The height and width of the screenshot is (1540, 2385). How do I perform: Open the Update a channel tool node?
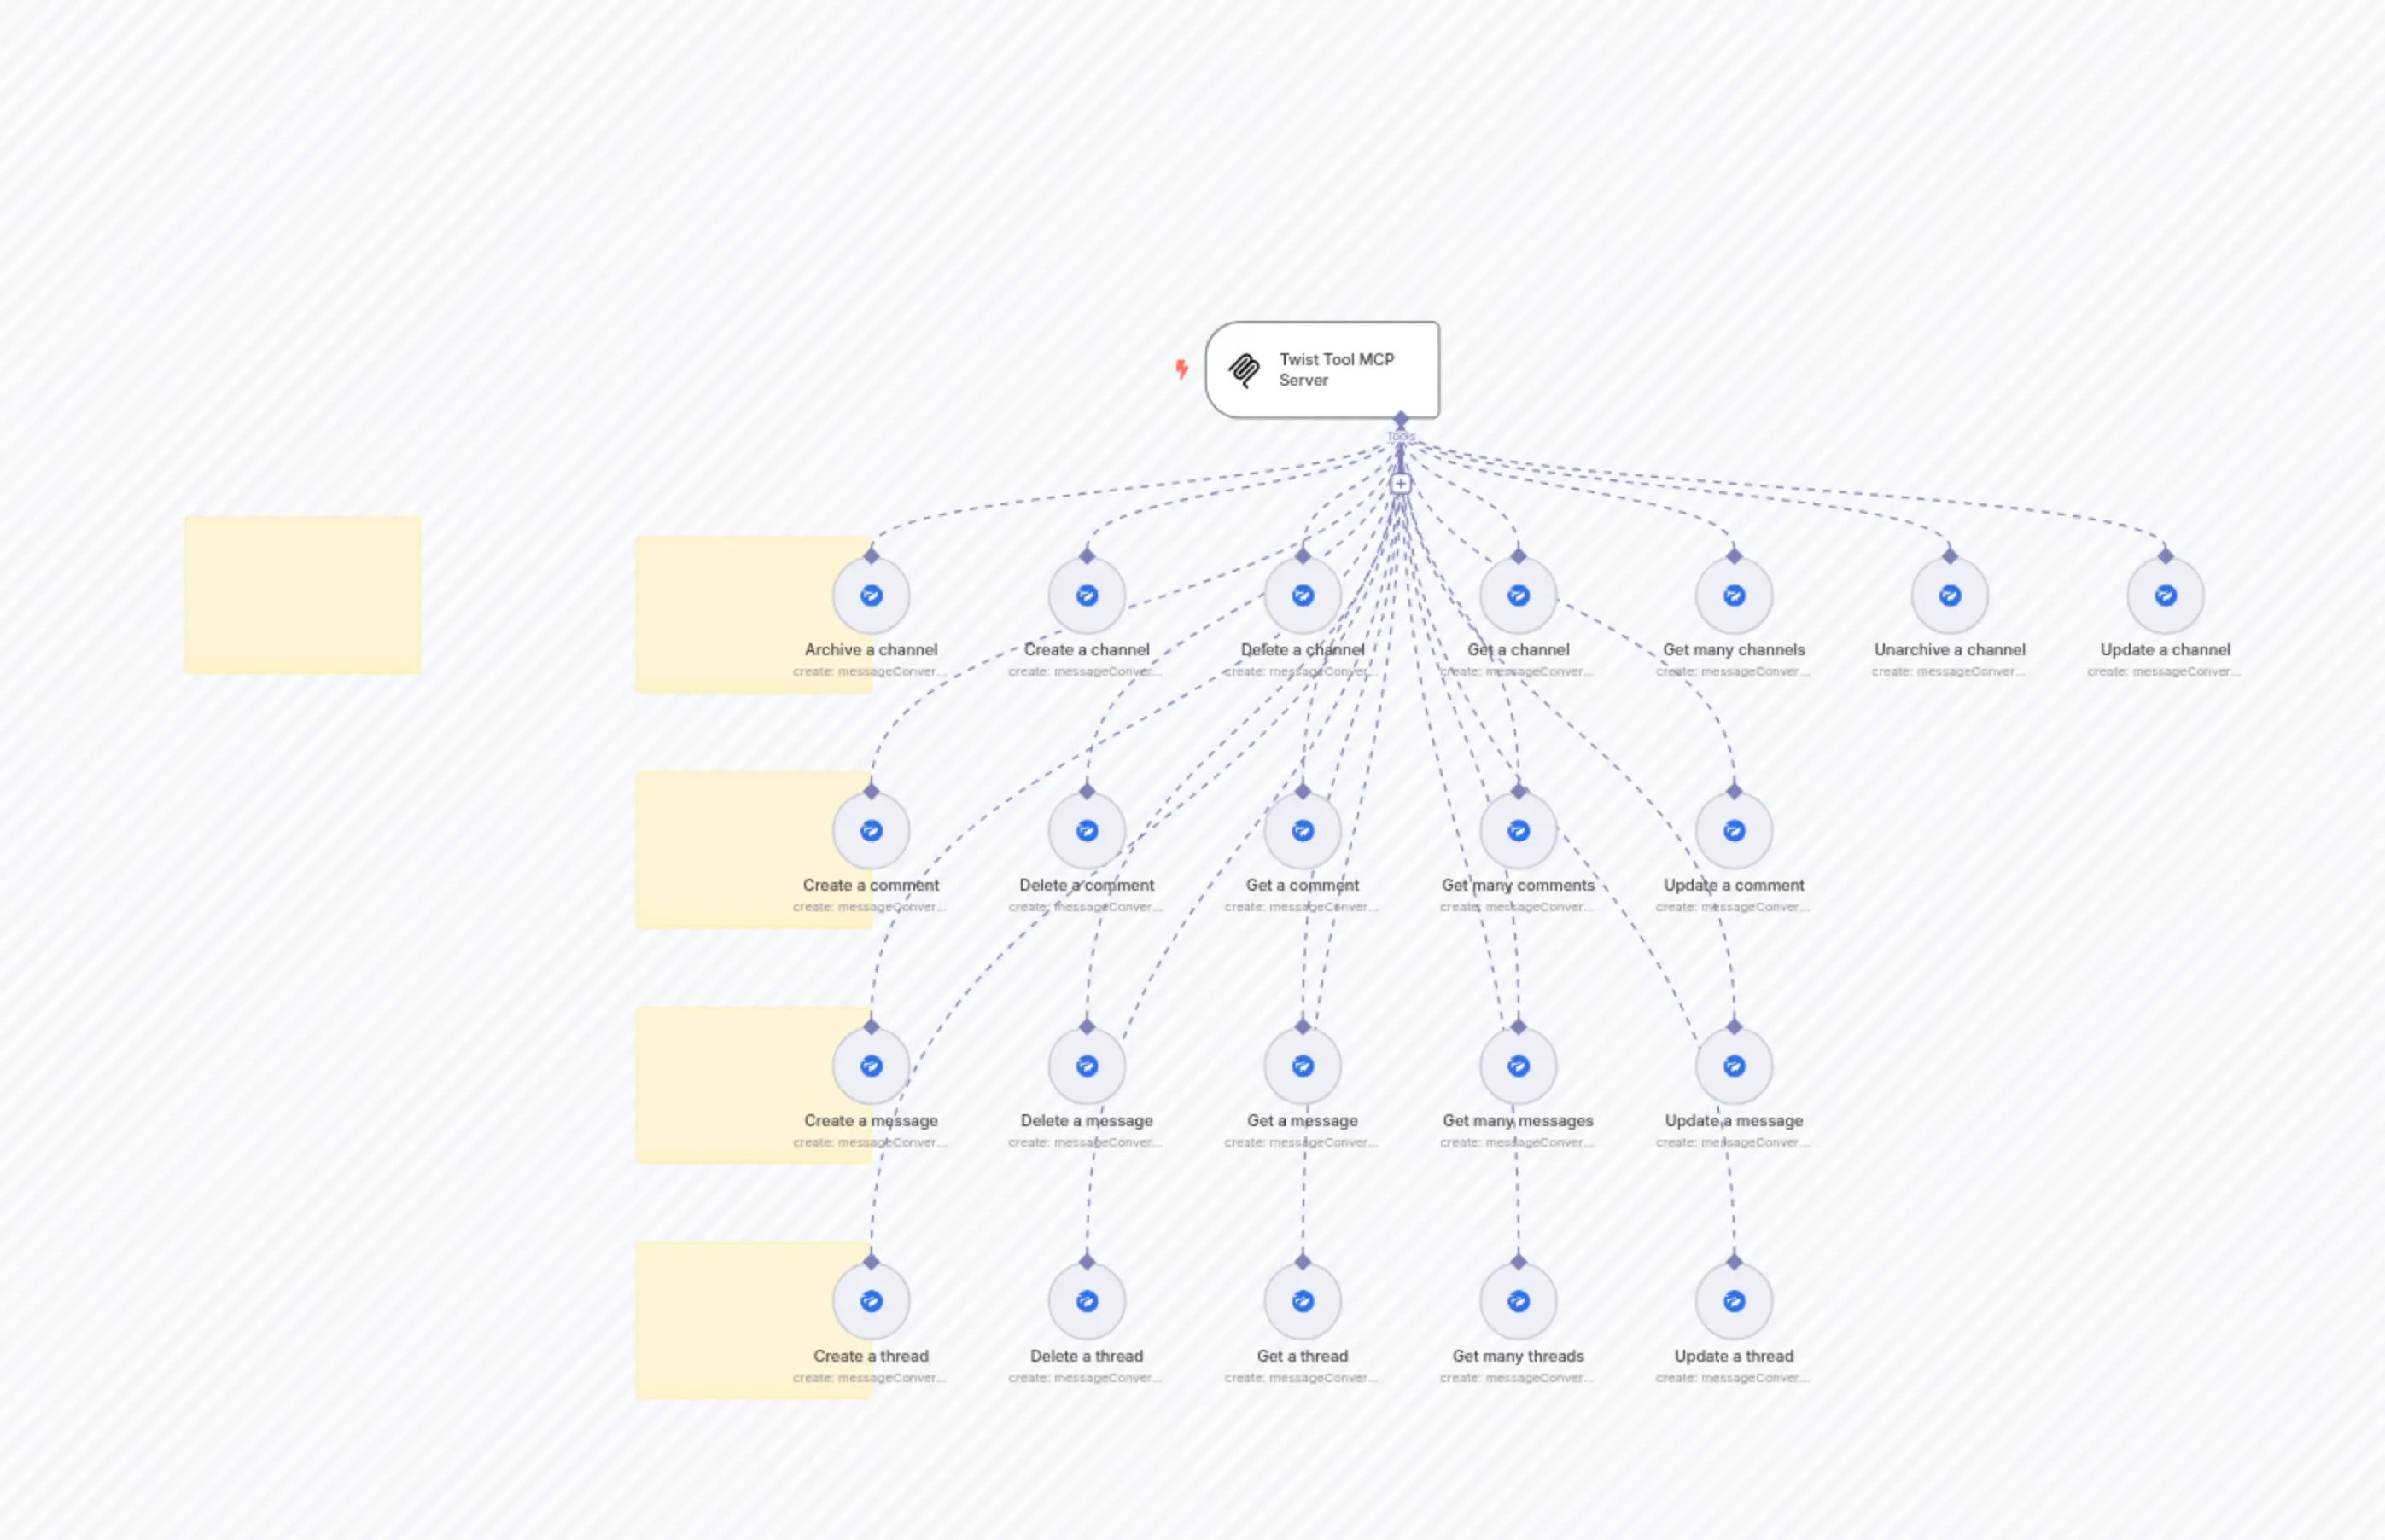coord(2165,595)
